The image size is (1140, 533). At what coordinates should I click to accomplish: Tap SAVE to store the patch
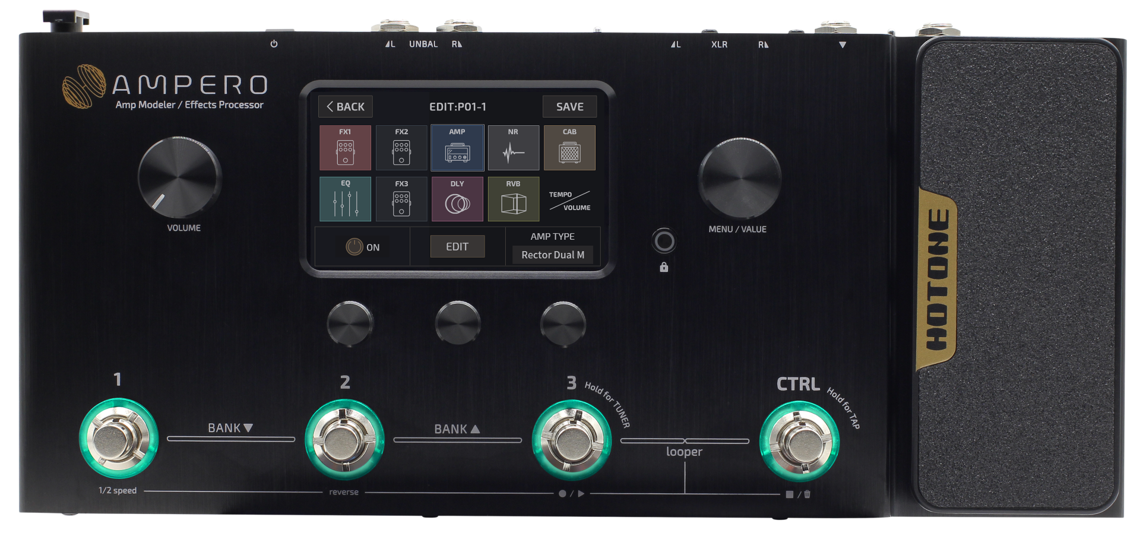pos(569,107)
